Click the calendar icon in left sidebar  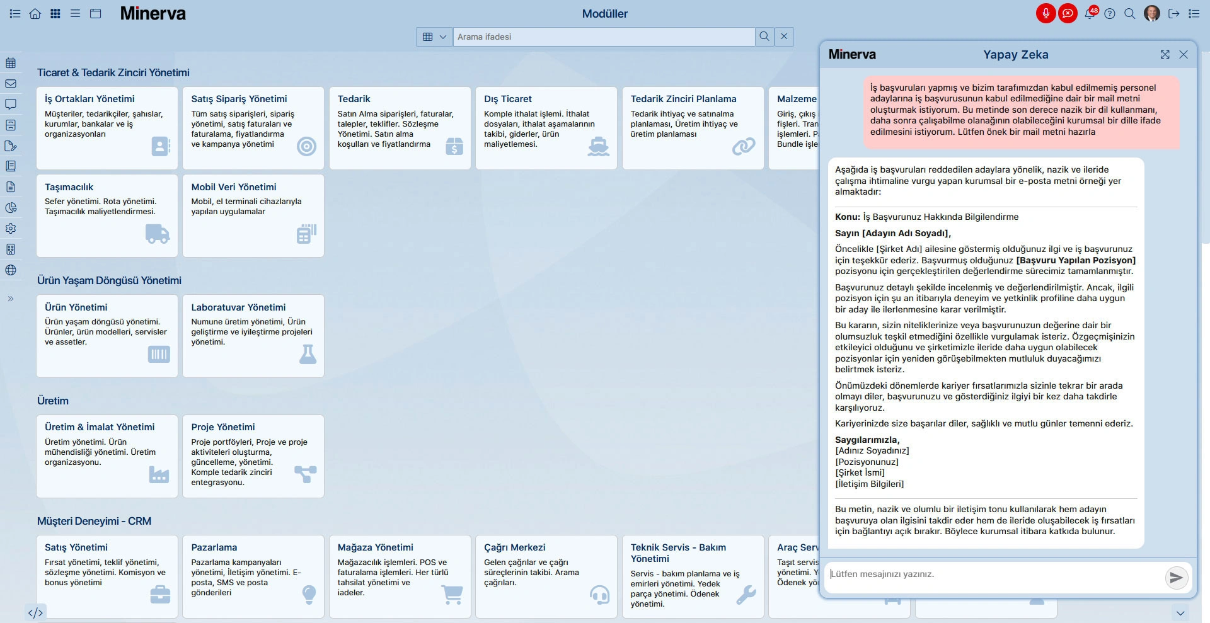click(11, 63)
